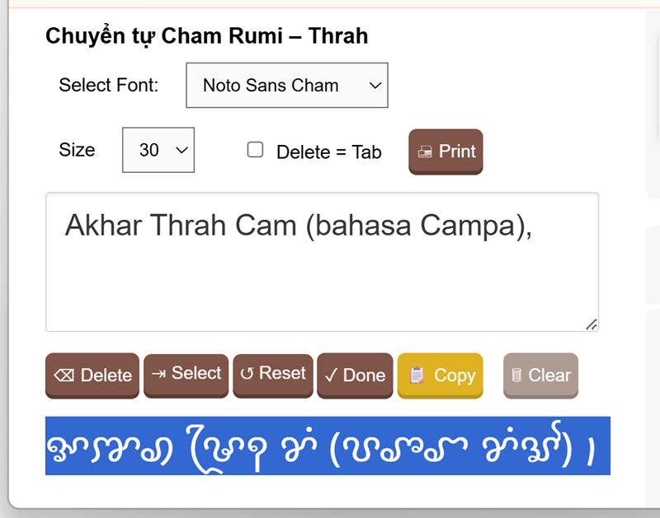The height and width of the screenshot is (518, 660).
Task: Enable the Delete = Tab checkbox
Action: click(256, 150)
